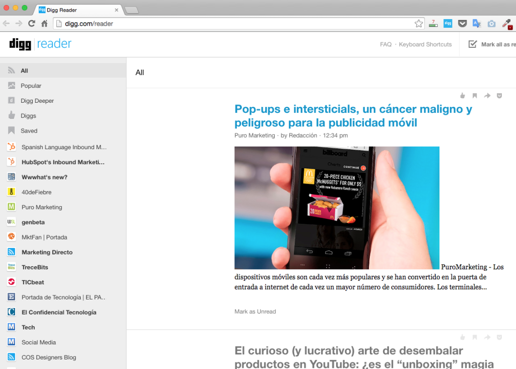Open a new browser tab
Image resolution: width=516 pixels, height=369 pixels.
132,10
